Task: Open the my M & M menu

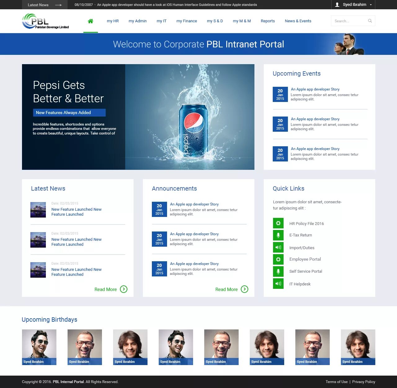Action: coord(242,21)
